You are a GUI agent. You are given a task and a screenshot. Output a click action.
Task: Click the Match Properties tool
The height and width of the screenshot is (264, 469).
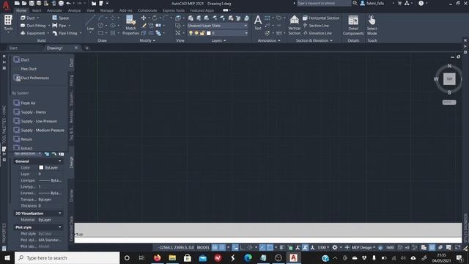[130, 25]
